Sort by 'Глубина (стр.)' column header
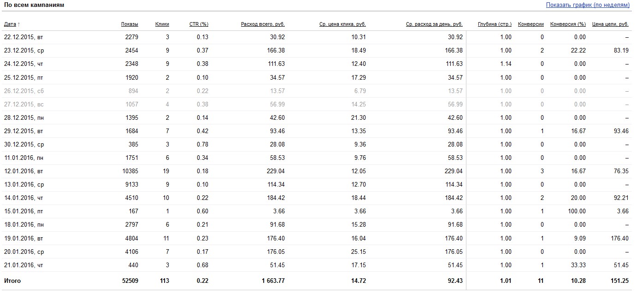 click(x=495, y=24)
